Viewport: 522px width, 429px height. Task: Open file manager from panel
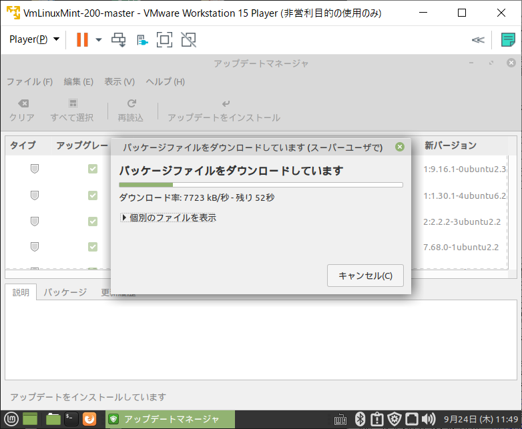[x=53, y=419]
